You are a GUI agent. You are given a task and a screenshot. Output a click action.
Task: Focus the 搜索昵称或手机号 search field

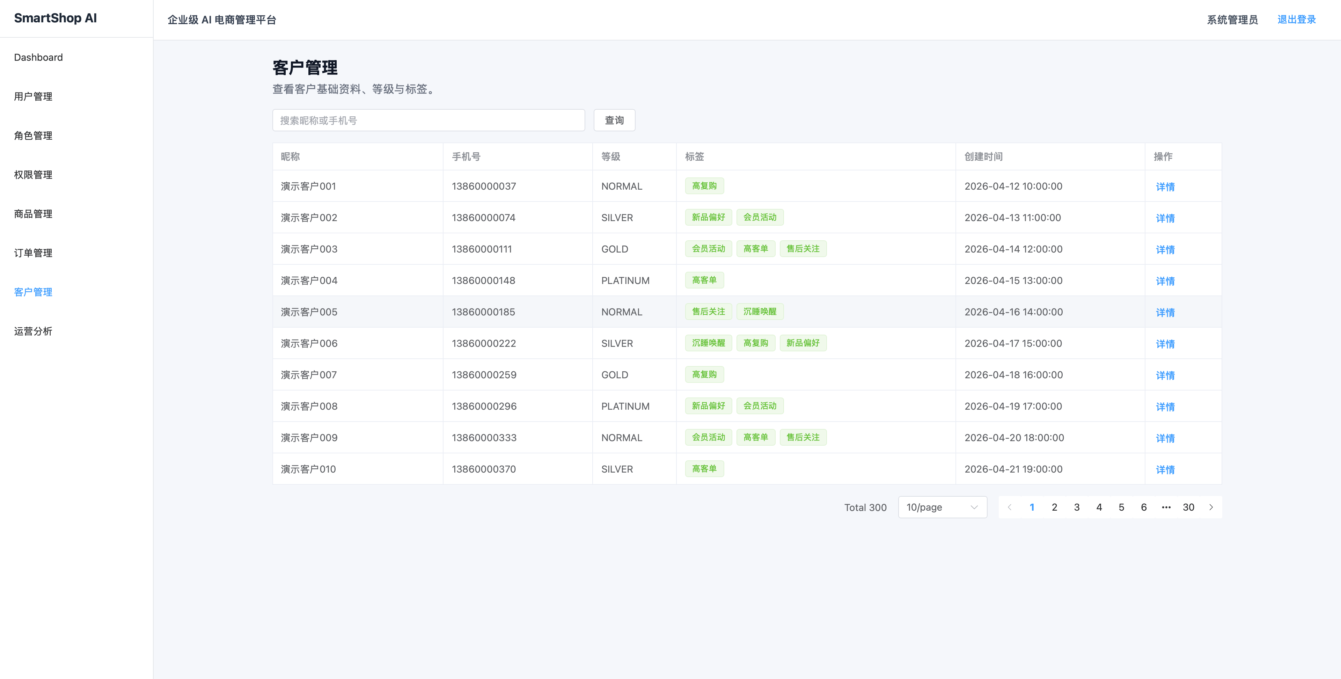(x=428, y=120)
